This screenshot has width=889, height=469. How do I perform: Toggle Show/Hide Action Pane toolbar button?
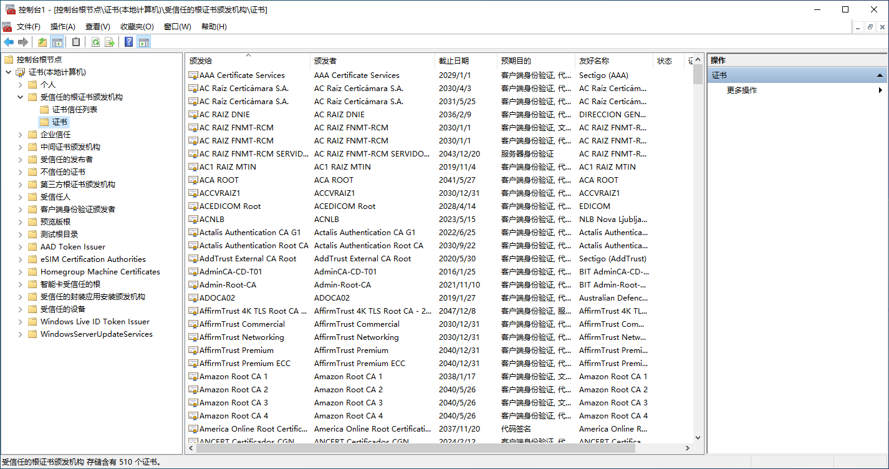[x=144, y=42]
